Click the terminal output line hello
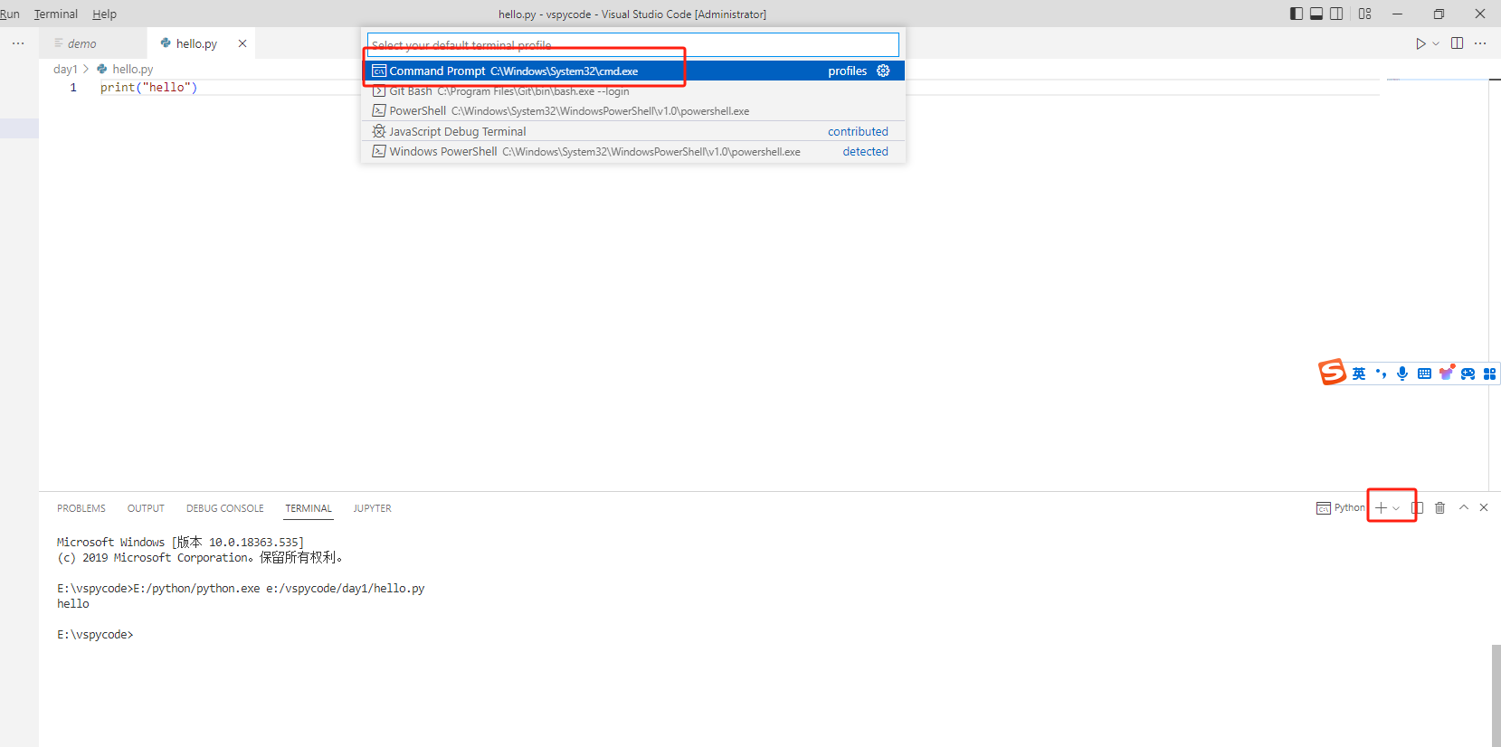 [73, 604]
